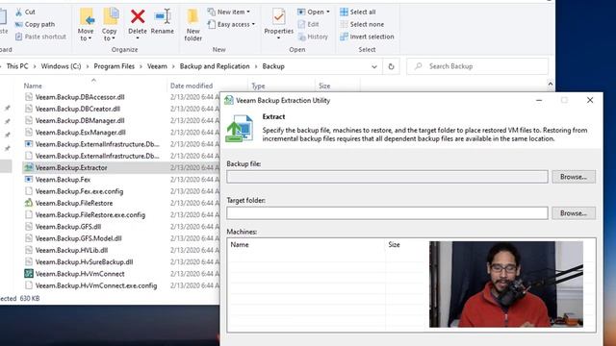The width and height of the screenshot is (616, 346).
Task: Select Veeam.Backup.DBCreator.dll file
Action: 78,109
